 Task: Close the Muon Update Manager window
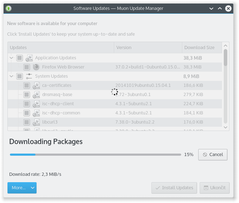pyautogui.click(x=228, y=8)
